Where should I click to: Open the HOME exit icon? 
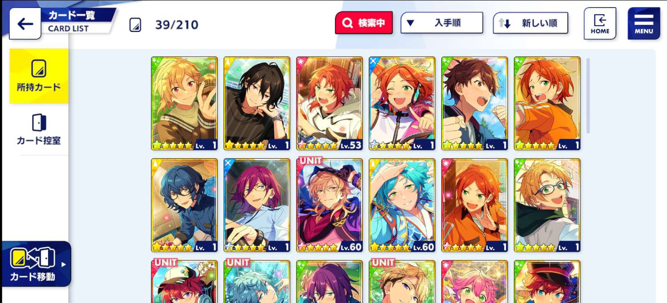(x=600, y=24)
